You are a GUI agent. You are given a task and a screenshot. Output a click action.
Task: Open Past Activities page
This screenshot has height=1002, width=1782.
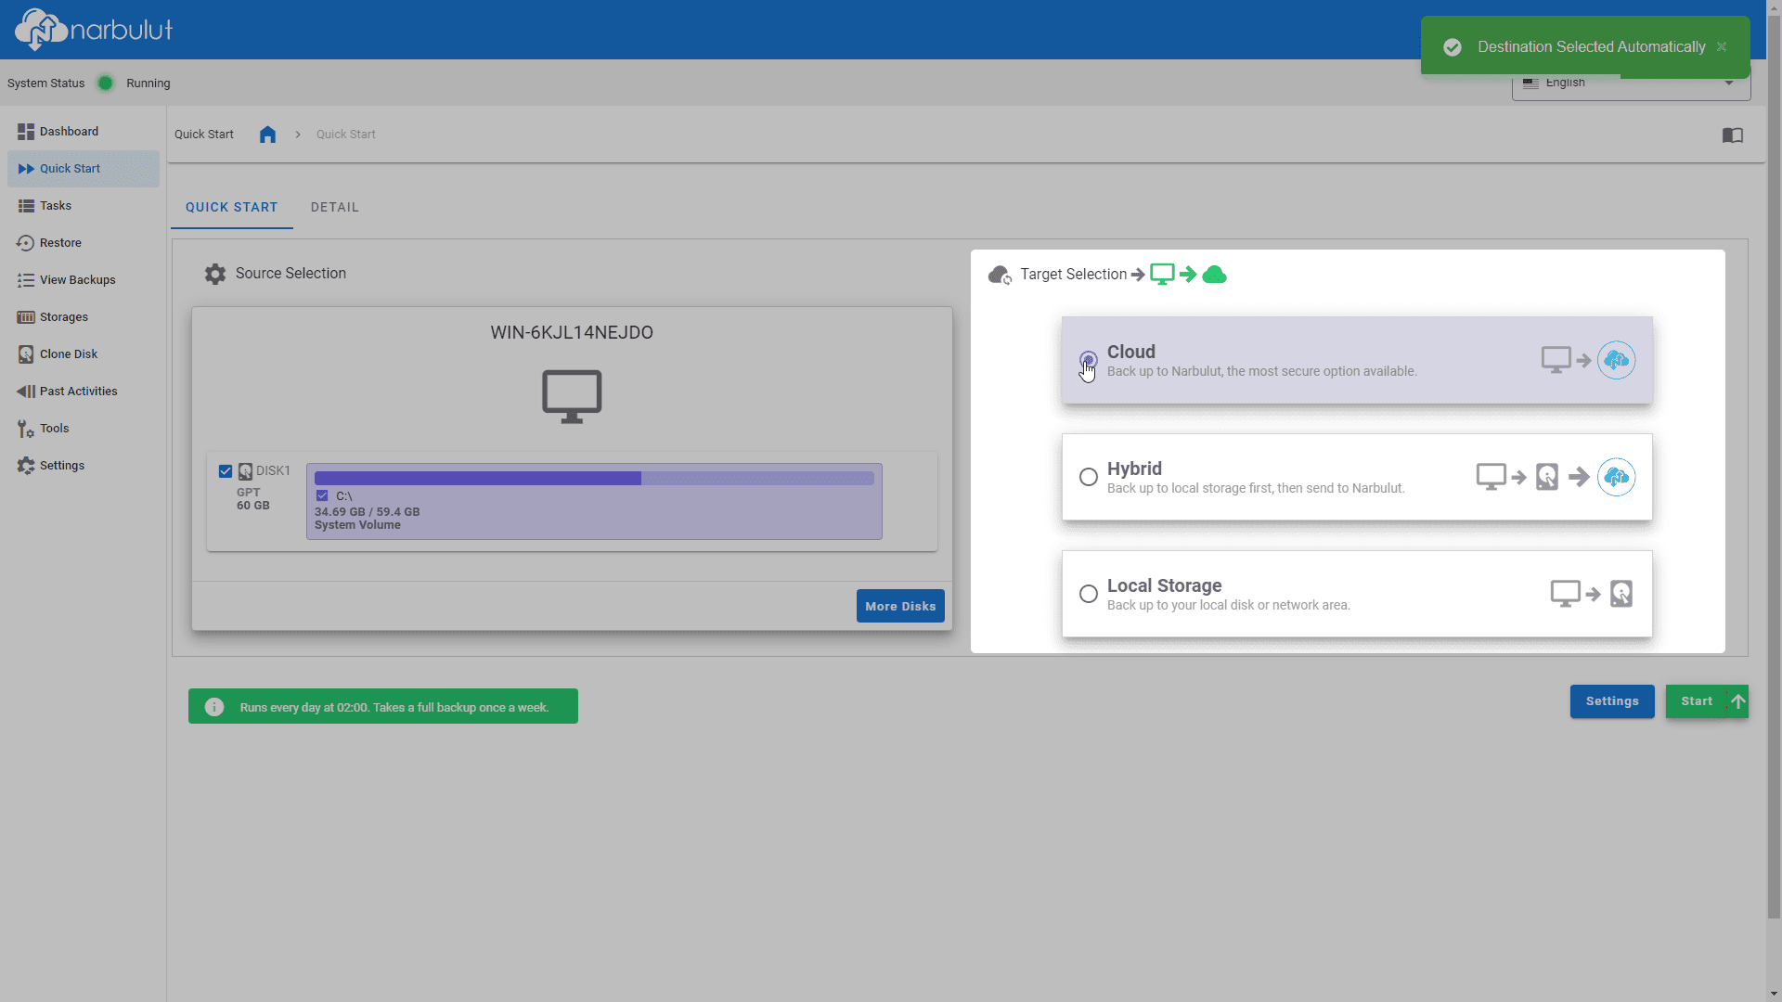click(83, 392)
